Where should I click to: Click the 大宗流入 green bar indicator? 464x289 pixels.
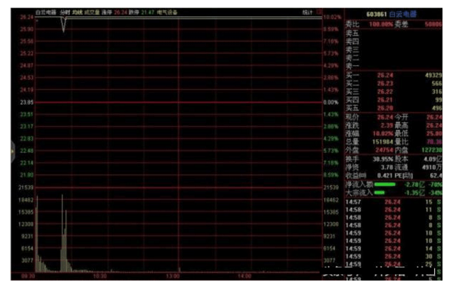click(x=379, y=193)
